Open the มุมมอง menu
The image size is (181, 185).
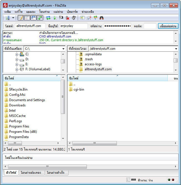pos(31,12)
